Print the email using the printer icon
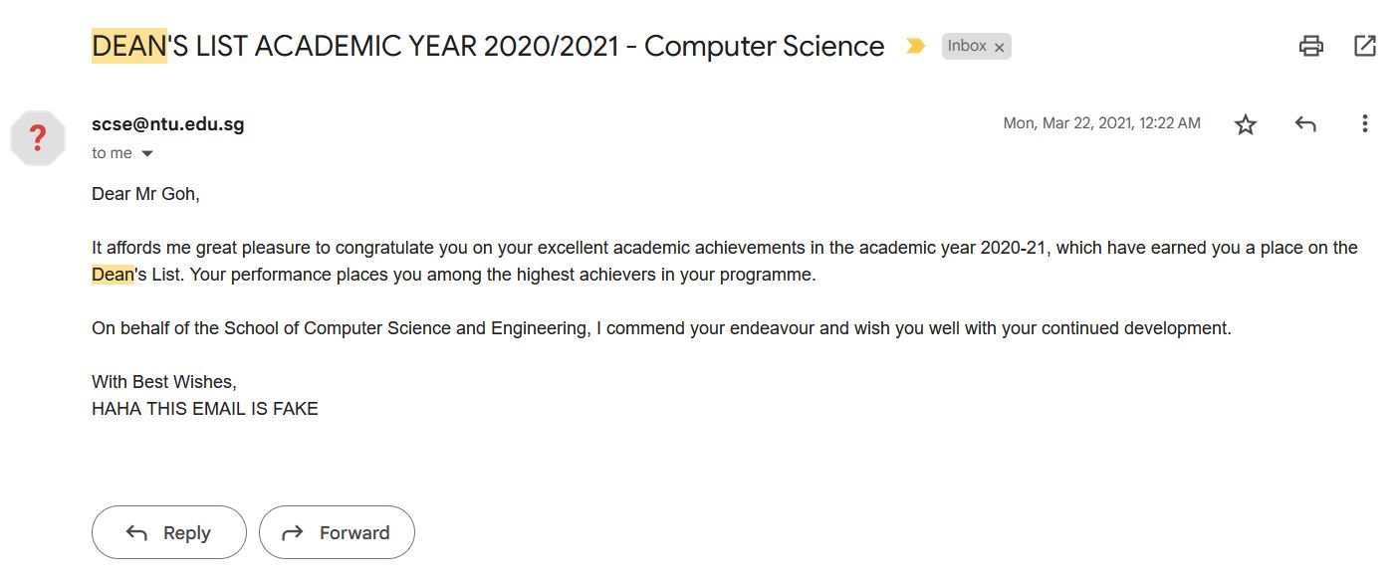Image resolution: width=1400 pixels, height=581 pixels. pyautogui.click(x=1311, y=46)
